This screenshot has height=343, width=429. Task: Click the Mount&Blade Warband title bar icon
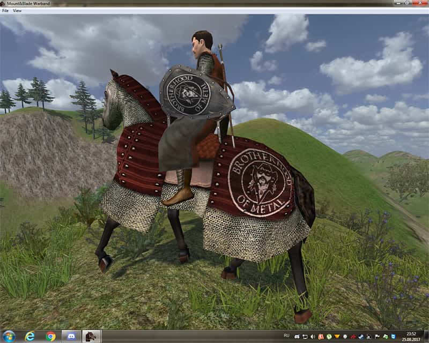point(4,3)
